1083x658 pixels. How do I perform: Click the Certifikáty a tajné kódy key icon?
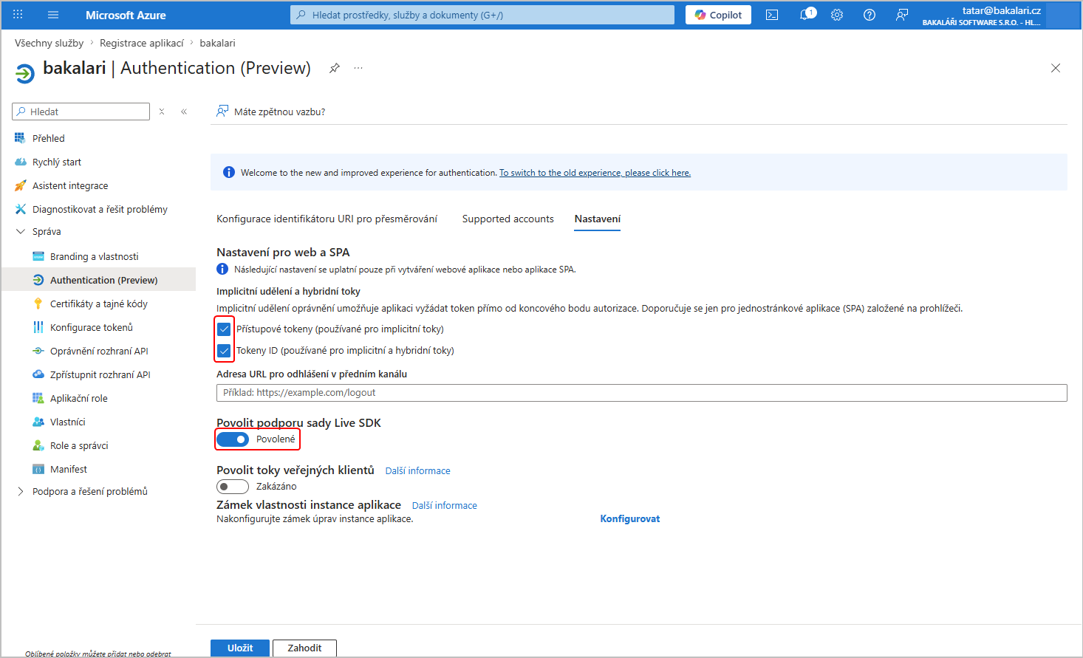[38, 304]
